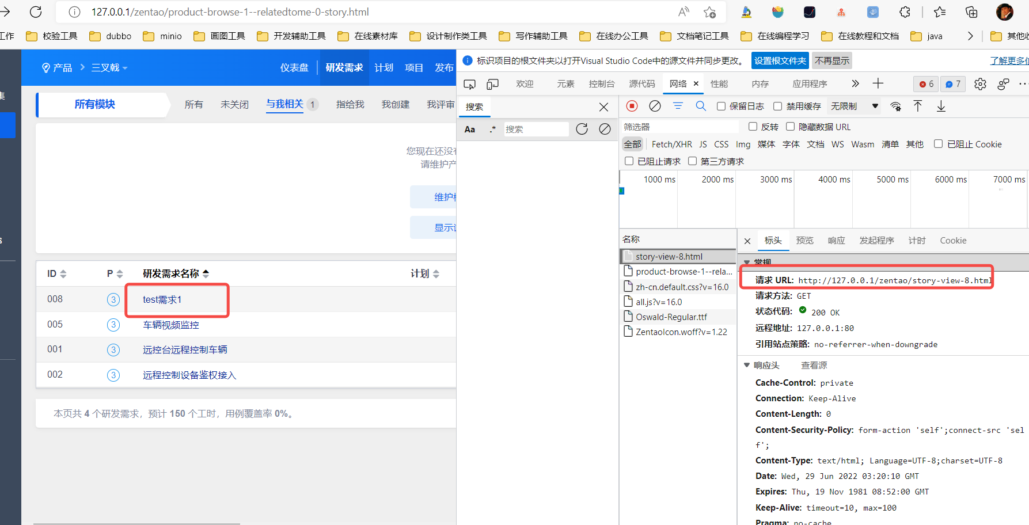Expand the 三叉戟 product dropdown

point(109,68)
